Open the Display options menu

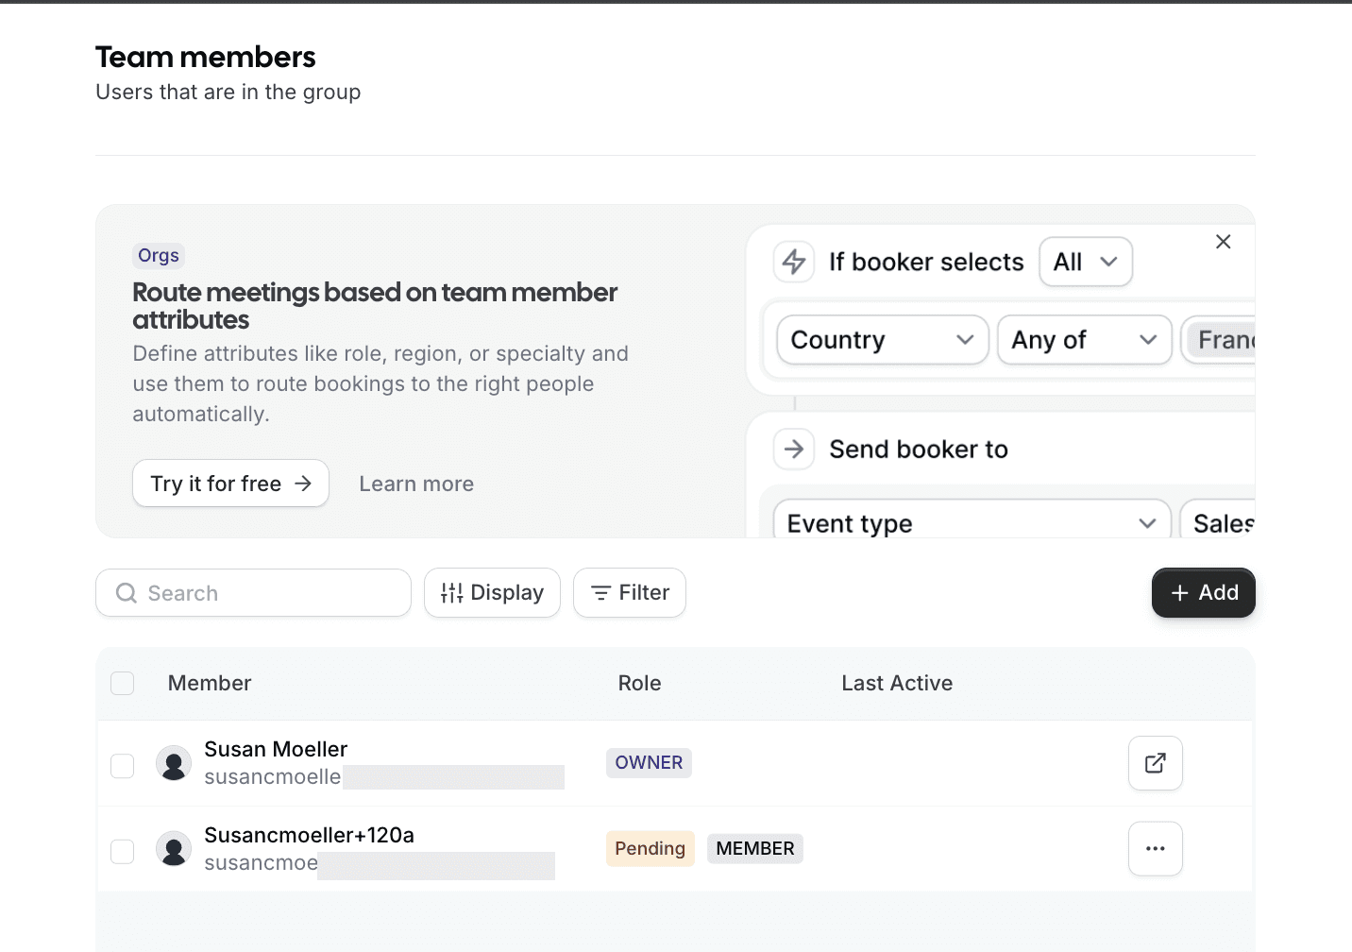click(492, 593)
